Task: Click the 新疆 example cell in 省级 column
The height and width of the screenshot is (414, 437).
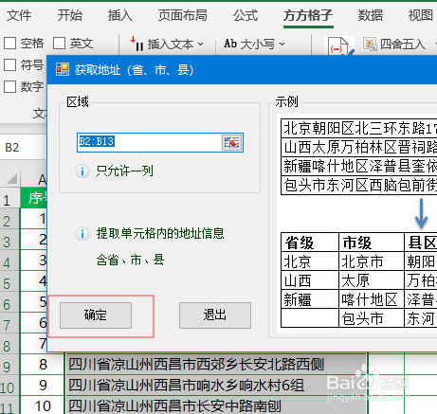Action: [310, 299]
